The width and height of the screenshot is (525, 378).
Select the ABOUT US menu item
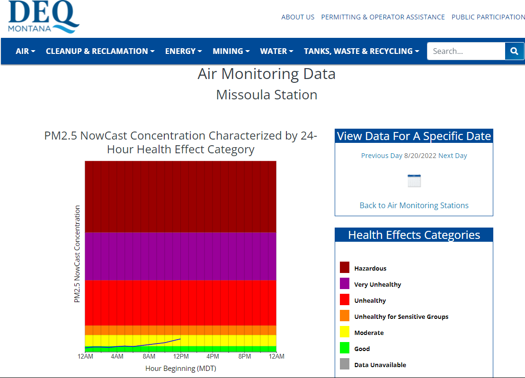(x=298, y=17)
